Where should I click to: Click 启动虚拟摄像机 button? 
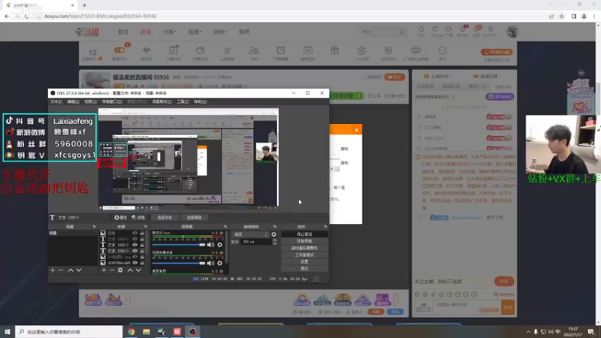(x=304, y=248)
